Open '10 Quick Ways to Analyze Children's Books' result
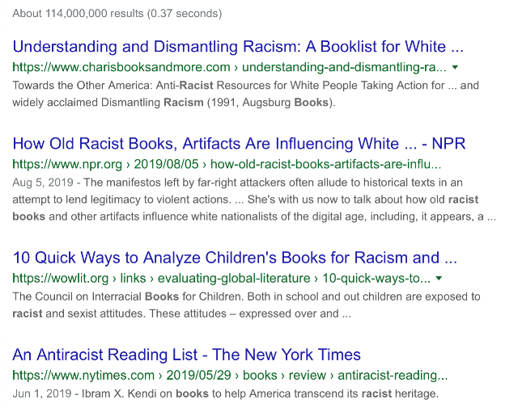The image size is (518, 412). tap(235, 258)
